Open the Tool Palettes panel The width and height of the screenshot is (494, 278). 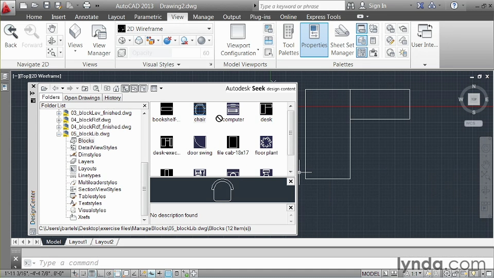click(288, 40)
